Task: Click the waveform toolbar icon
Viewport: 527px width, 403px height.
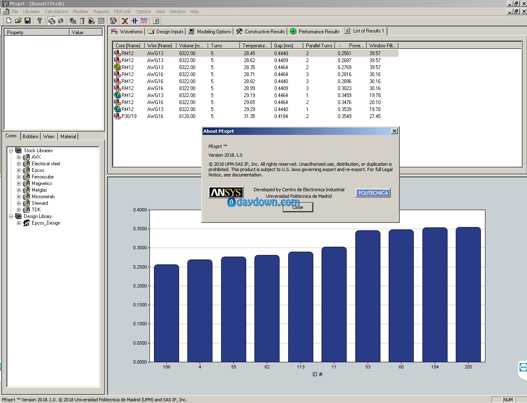Action: tap(144, 21)
